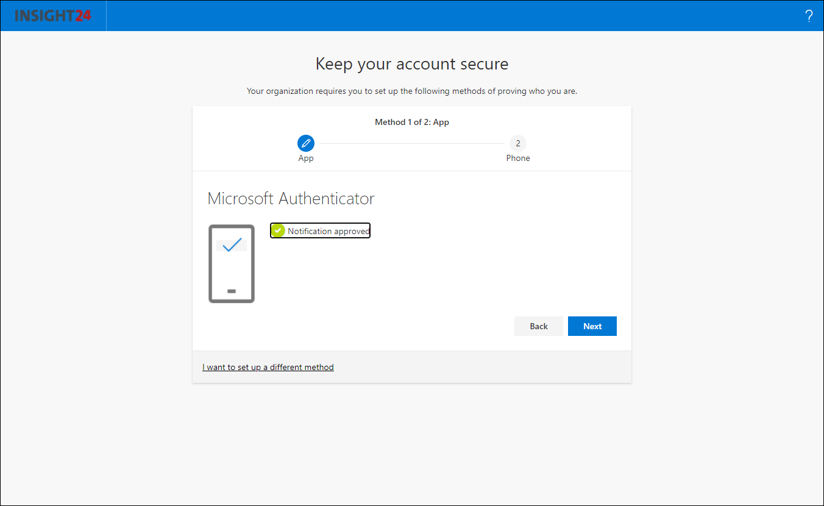Click the green approved checkmark icon
The width and height of the screenshot is (824, 506).
pos(279,230)
